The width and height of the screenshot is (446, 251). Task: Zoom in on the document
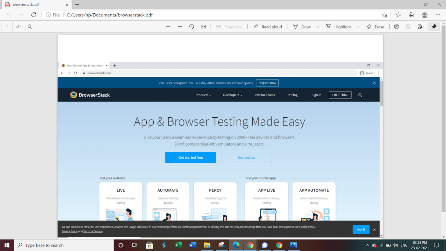pyautogui.click(x=180, y=26)
